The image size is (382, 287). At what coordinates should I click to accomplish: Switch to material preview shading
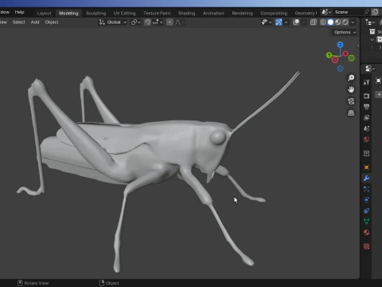[x=337, y=22]
